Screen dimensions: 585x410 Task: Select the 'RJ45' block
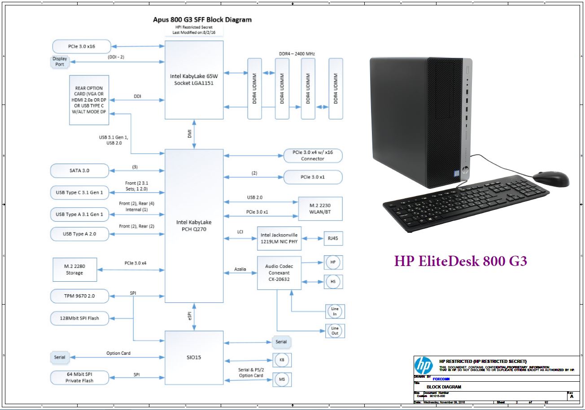click(x=333, y=240)
